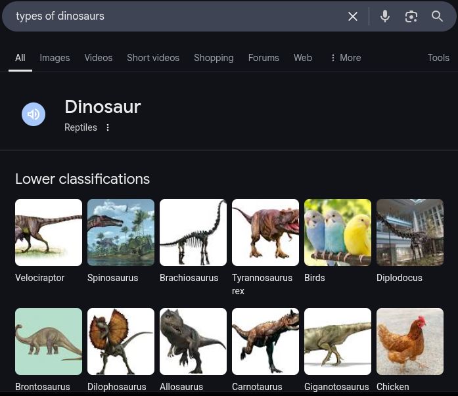The height and width of the screenshot is (396, 458).
Task: Open the Birds classification image
Action: [338, 232]
